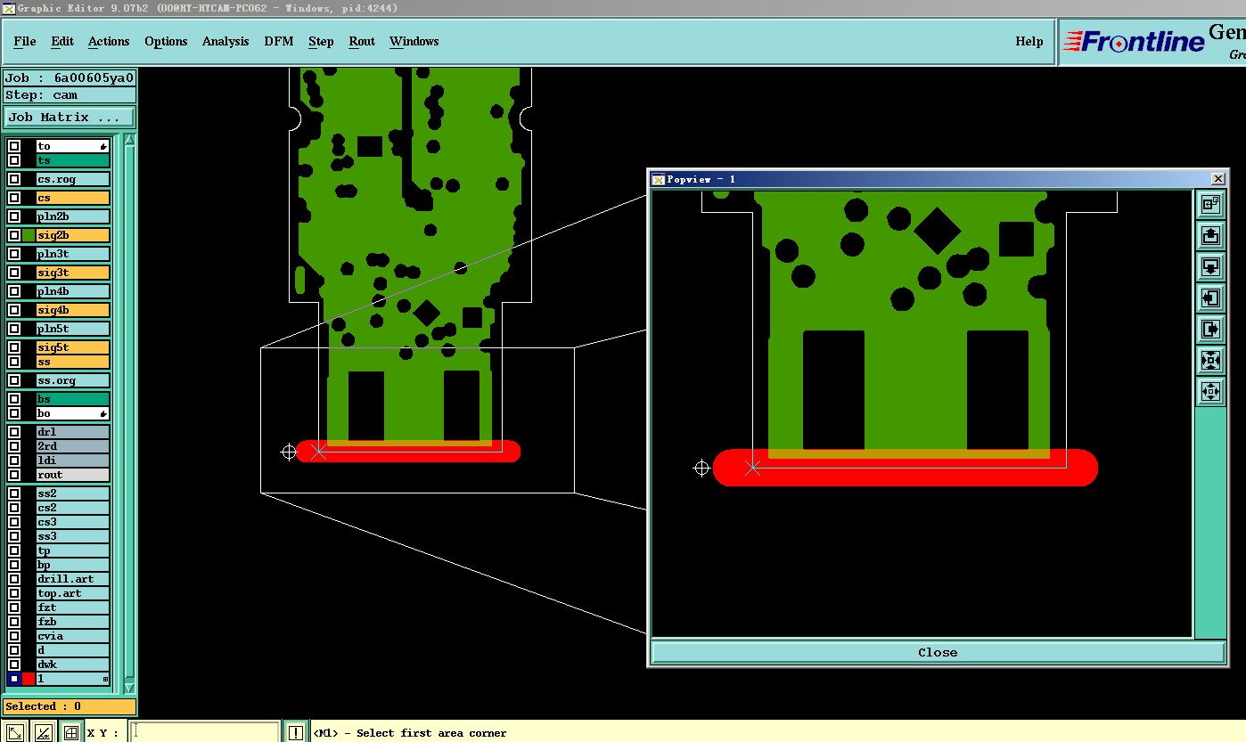This screenshot has height=742, width=1246.
Task: Click the Popview title bar icon
Action: pyautogui.click(x=659, y=179)
